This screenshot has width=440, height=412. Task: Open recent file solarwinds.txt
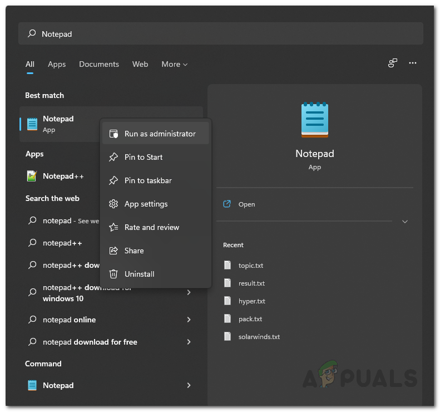259,337
